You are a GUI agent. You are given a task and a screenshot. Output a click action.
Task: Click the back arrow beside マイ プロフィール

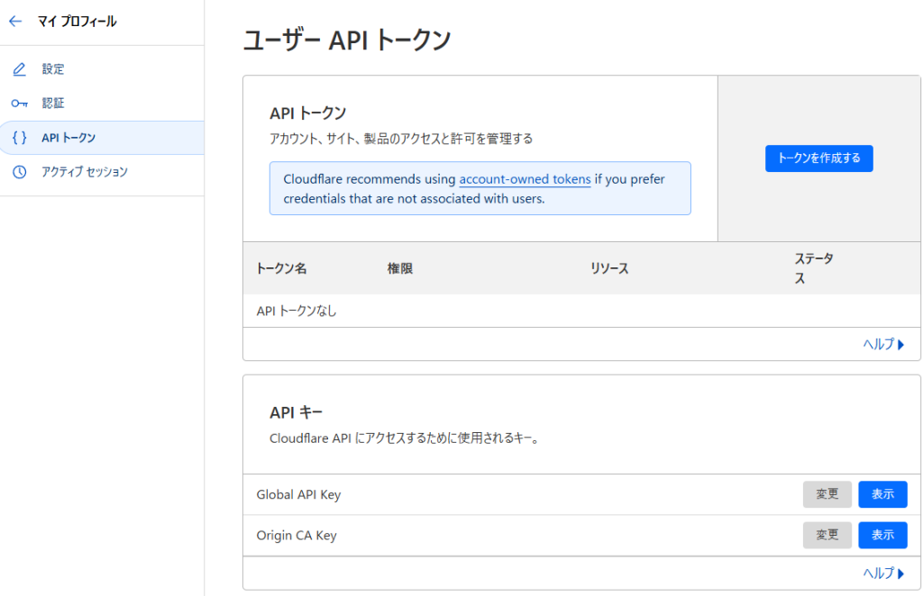[15, 22]
